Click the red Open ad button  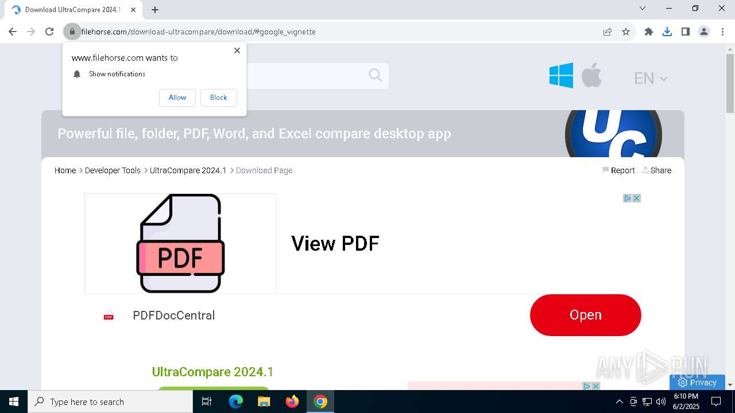(585, 315)
